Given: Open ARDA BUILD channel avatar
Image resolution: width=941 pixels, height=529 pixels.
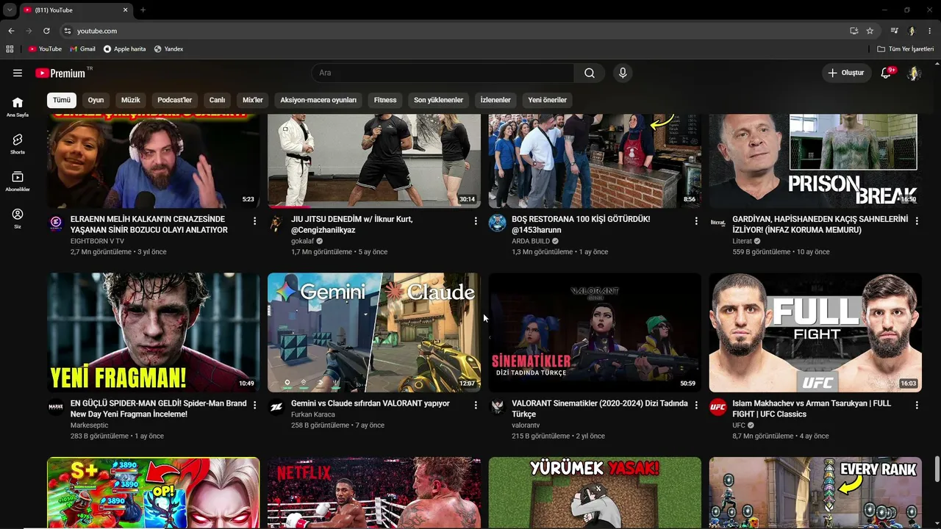Looking at the screenshot, I should 497,223.
